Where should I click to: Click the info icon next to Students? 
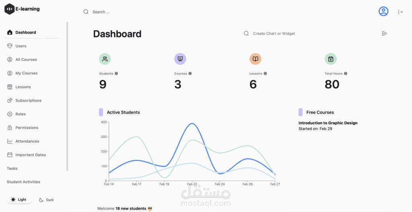point(116,74)
